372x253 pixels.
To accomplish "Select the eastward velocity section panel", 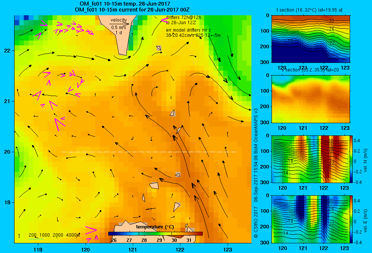I will pyautogui.click(x=311, y=219).
